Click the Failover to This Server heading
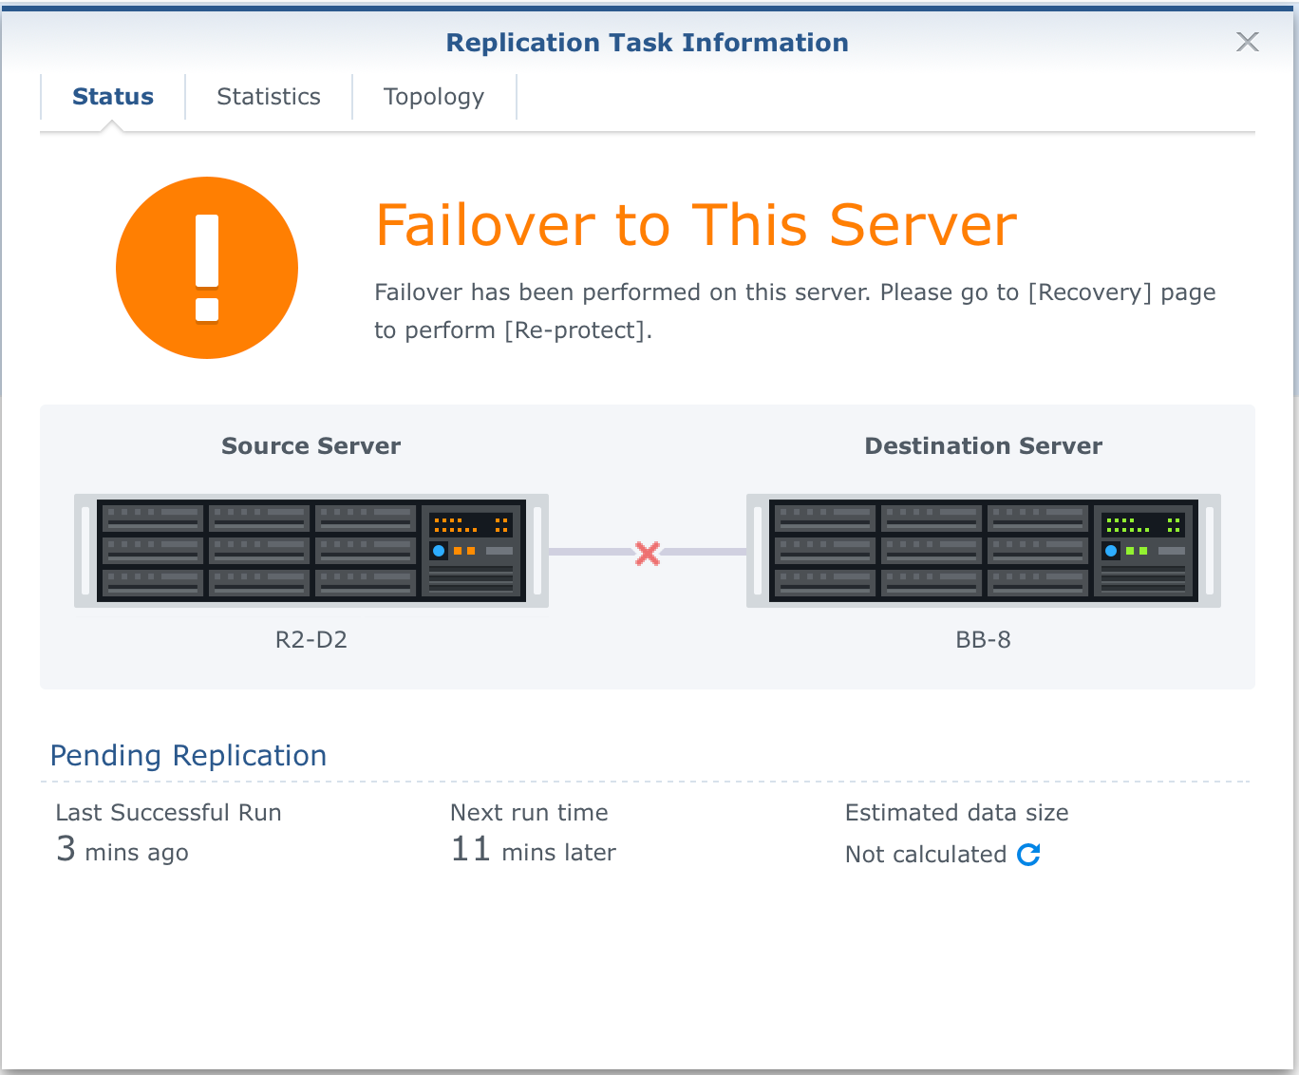Screen dimensions: 1299x1075 (x=696, y=225)
